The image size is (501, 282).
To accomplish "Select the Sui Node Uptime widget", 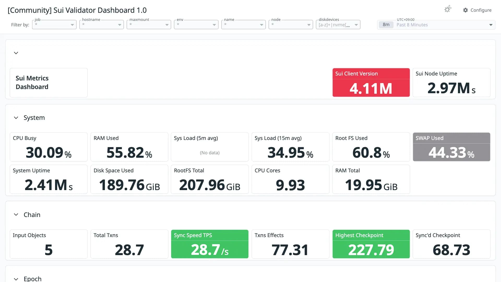I will (451, 83).
